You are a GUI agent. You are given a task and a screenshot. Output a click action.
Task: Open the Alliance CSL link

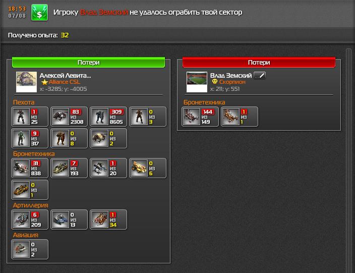click(x=65, y=82)
